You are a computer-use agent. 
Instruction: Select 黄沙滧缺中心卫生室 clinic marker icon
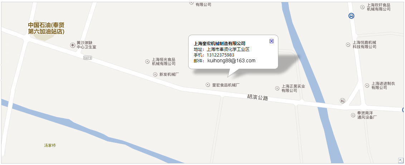[x=73, y=45]
